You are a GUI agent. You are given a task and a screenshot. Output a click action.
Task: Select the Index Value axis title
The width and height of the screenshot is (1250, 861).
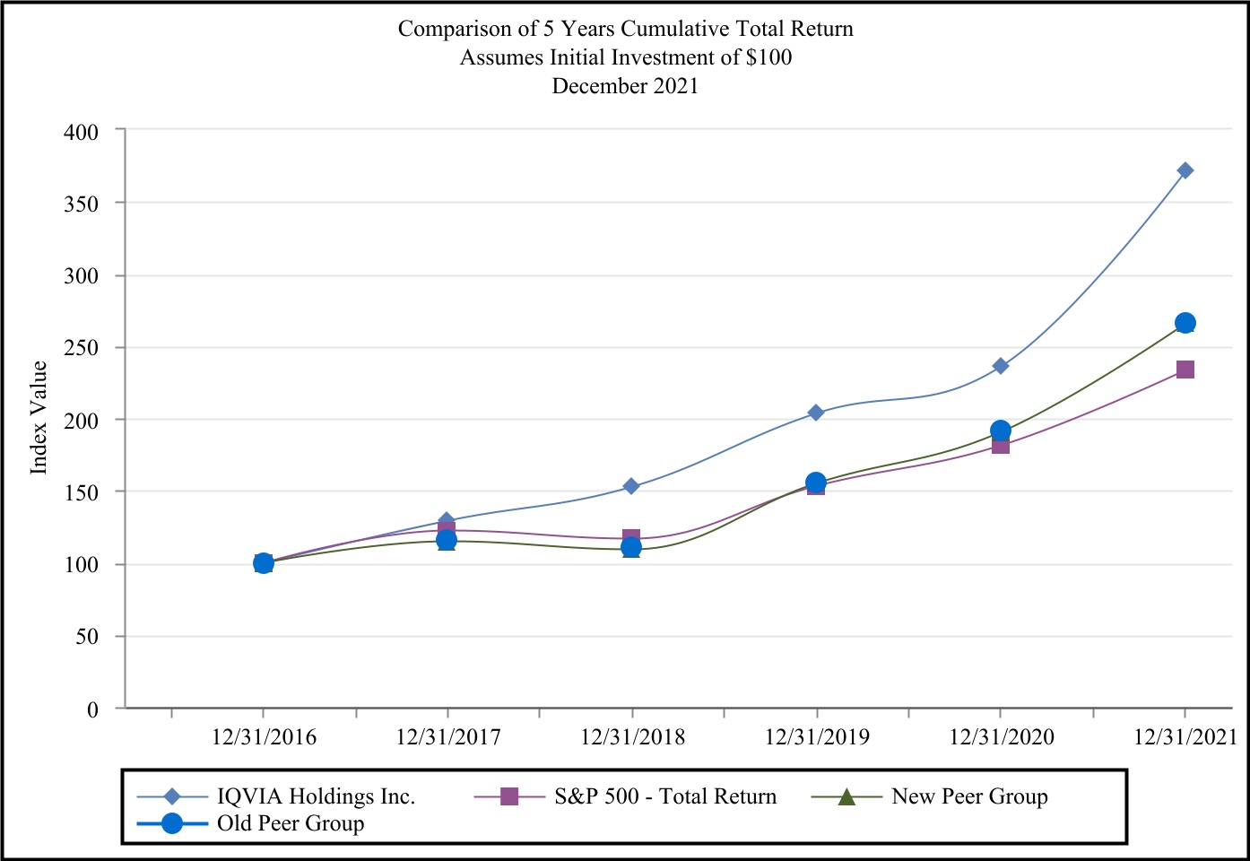(39, 417)
